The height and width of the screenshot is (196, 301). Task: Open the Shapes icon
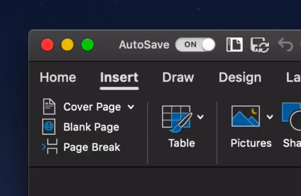point(291,117)
